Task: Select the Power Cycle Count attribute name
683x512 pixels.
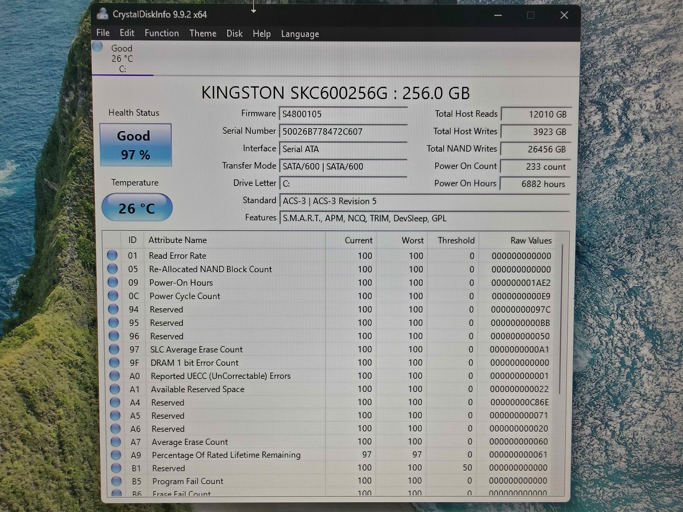Action: [x=185, y=296]
